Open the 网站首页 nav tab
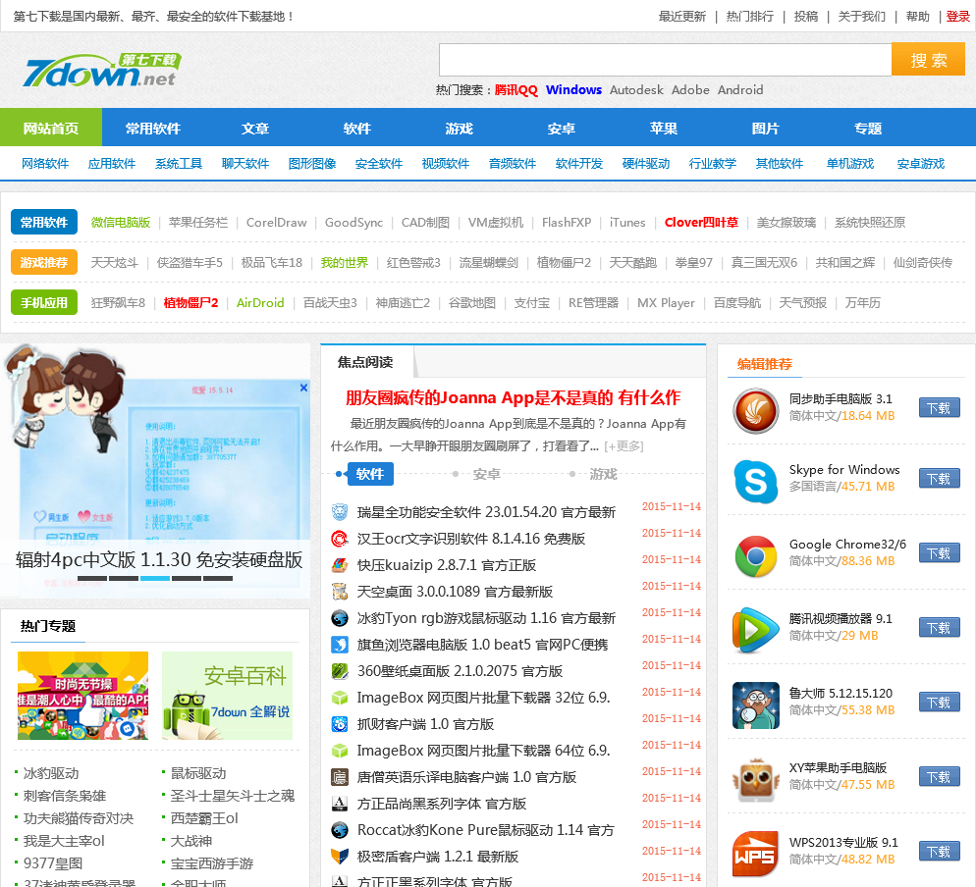The image size is (976, 887). 51,129
